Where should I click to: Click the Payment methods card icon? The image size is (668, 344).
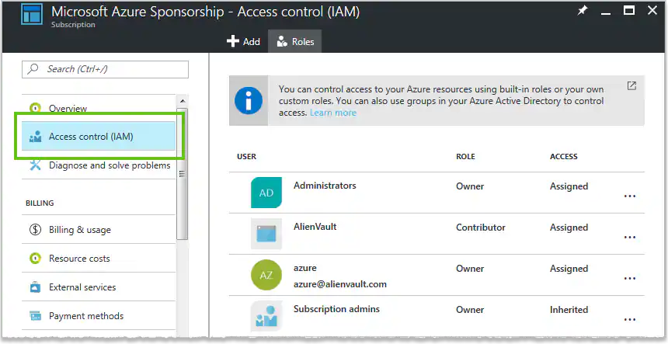[36, 316]
